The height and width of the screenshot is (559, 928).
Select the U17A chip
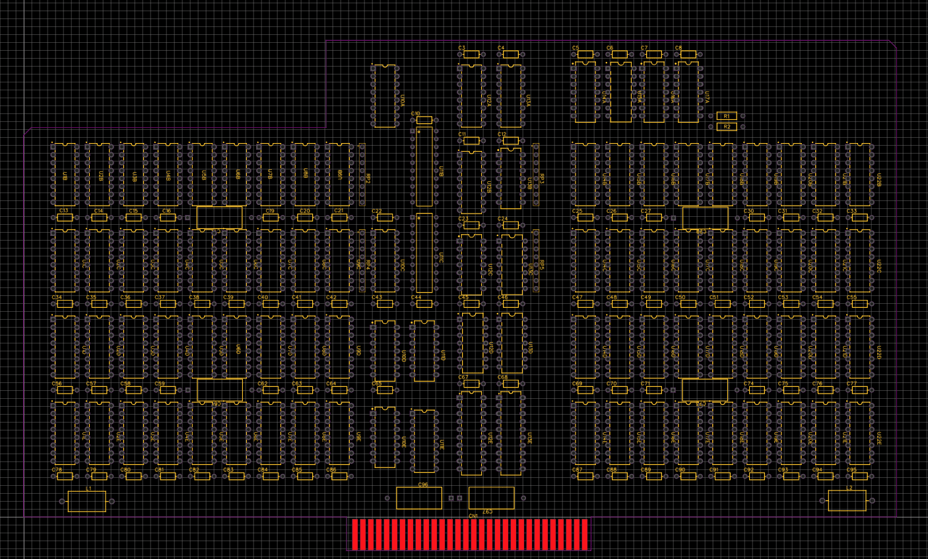(x=688, y=92)
